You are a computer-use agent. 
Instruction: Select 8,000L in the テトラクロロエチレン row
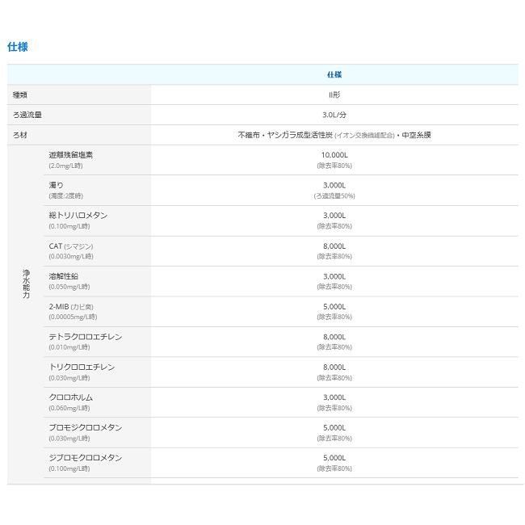click(x=334, y=337)
